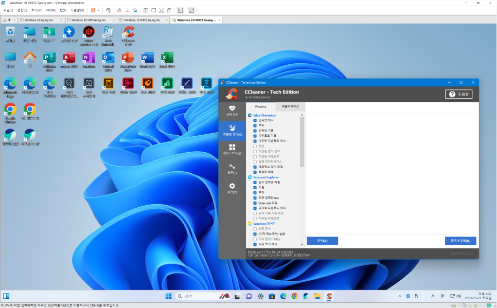This screenshot has width=497, height=308.
Task: Switch to the 애플리케이션 tab in CCleaner
Action: [x=290, y=106]
